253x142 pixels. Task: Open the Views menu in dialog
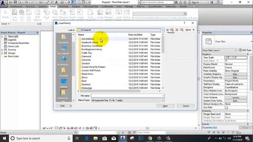click(x=190, y=30)
